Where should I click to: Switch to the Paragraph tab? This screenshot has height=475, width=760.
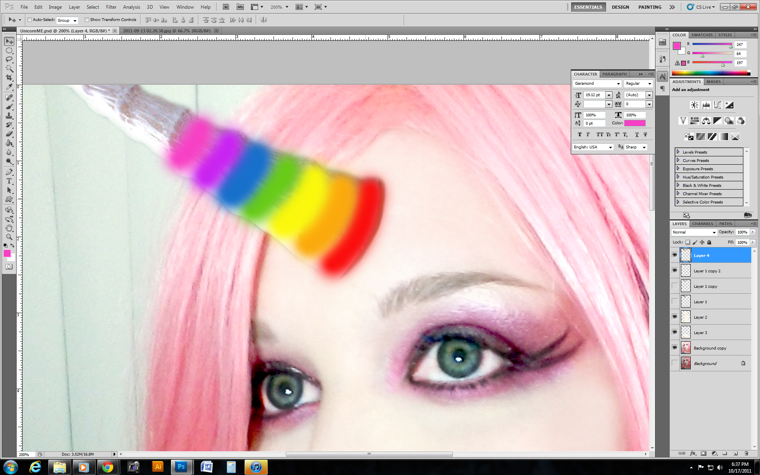(x=614, y=74)
